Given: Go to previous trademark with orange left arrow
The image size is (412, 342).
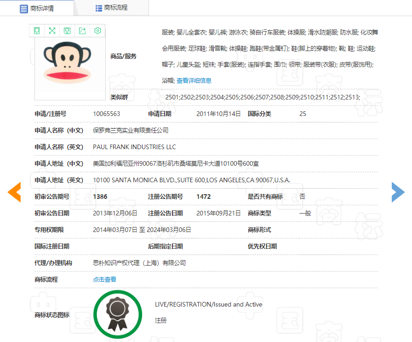Looking at the screenshot, I should (14, 192).
